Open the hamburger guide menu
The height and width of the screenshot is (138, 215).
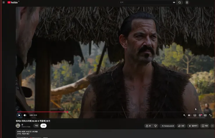[3, 2]
